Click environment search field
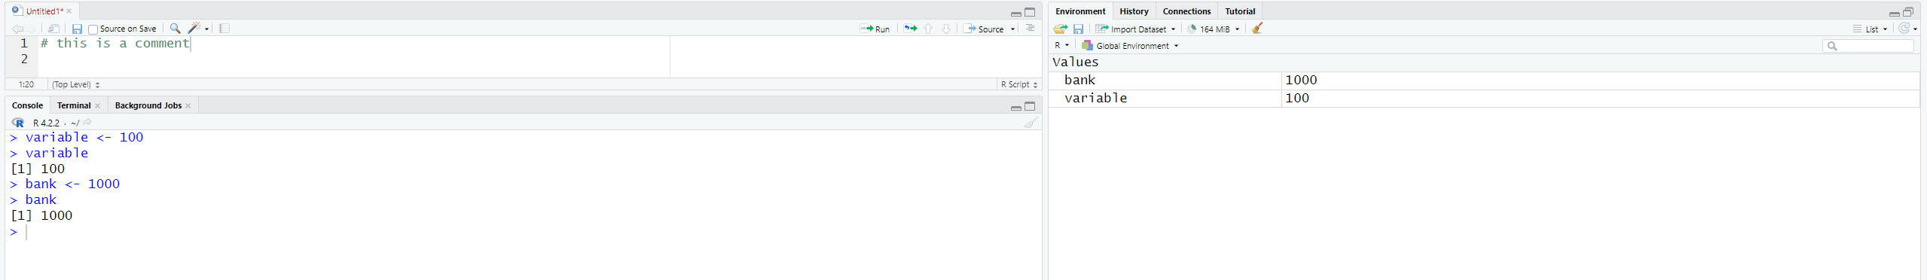The image size is (1927, 280). [x=1868, y=46]
